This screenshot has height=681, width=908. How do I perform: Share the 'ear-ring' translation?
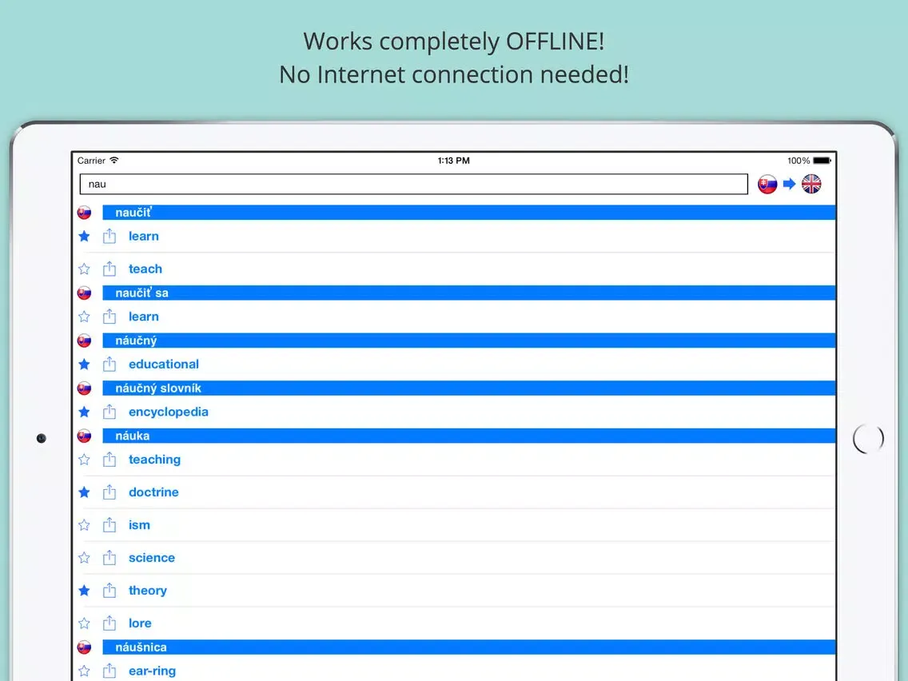tap(110, 671)
